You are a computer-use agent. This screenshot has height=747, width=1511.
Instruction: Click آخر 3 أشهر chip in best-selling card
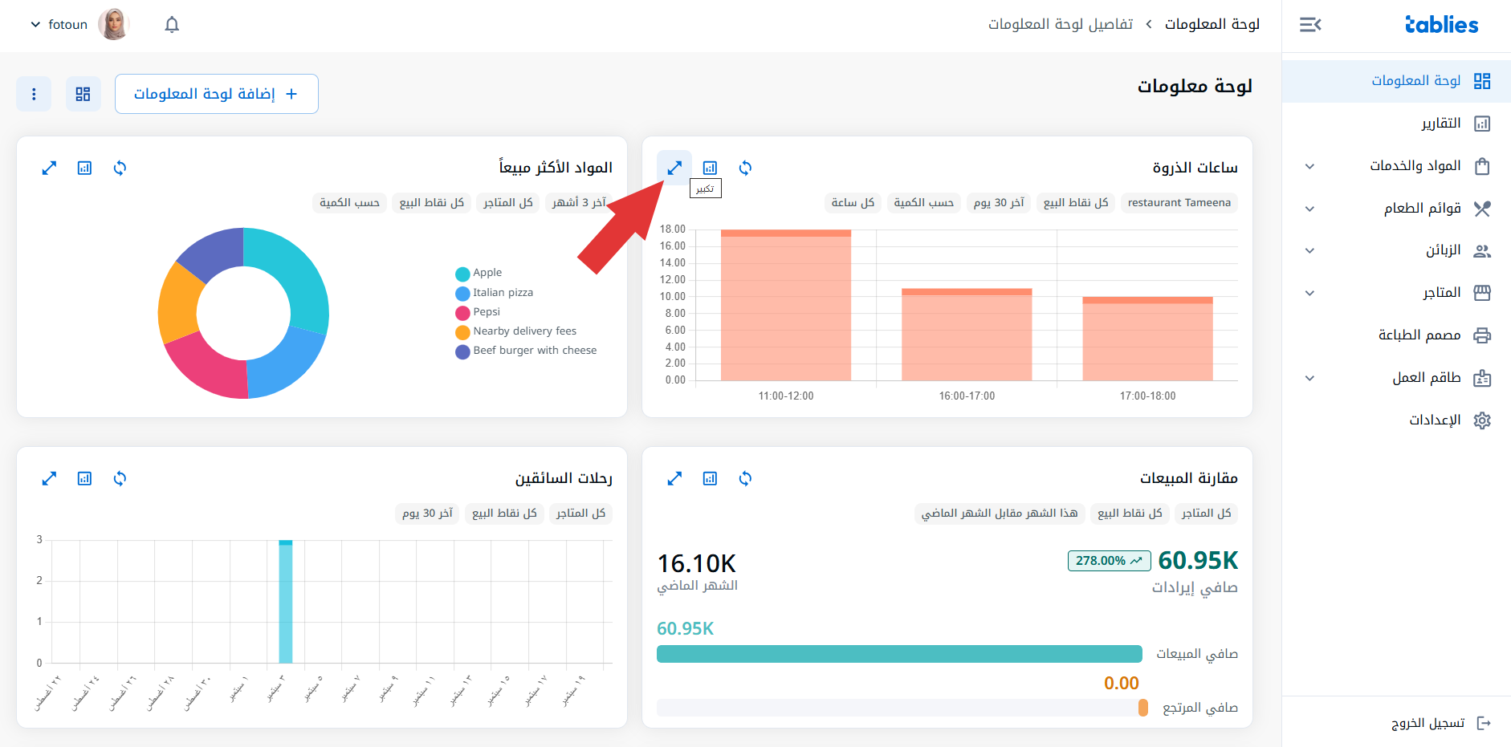tap(579, 203)
